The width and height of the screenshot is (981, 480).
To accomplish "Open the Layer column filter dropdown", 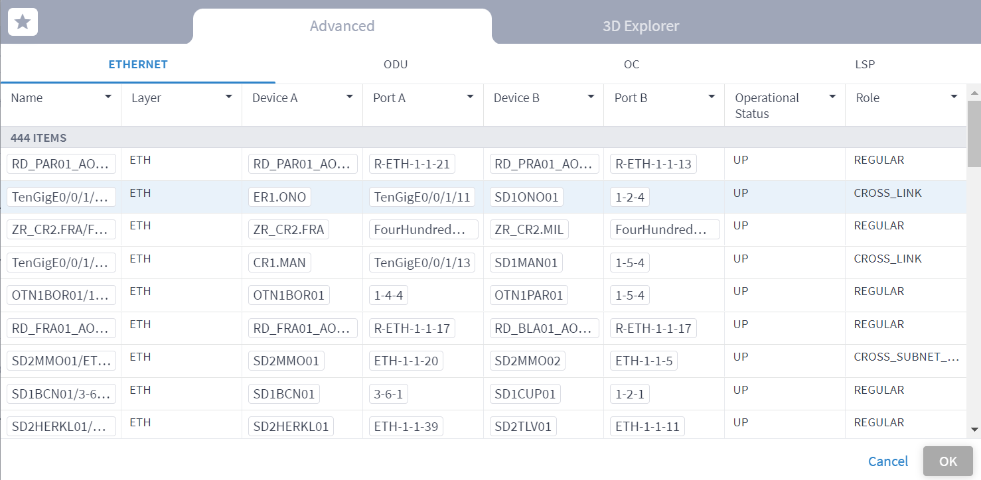I will [229, 97].
